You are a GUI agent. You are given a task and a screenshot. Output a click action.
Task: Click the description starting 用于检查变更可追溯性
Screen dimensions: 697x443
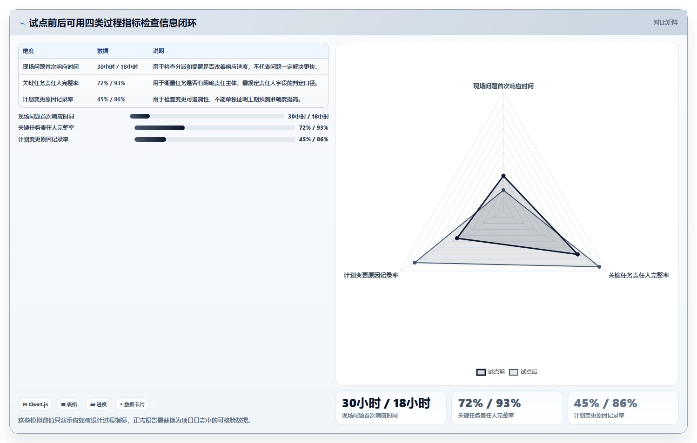tap(228, 99)
